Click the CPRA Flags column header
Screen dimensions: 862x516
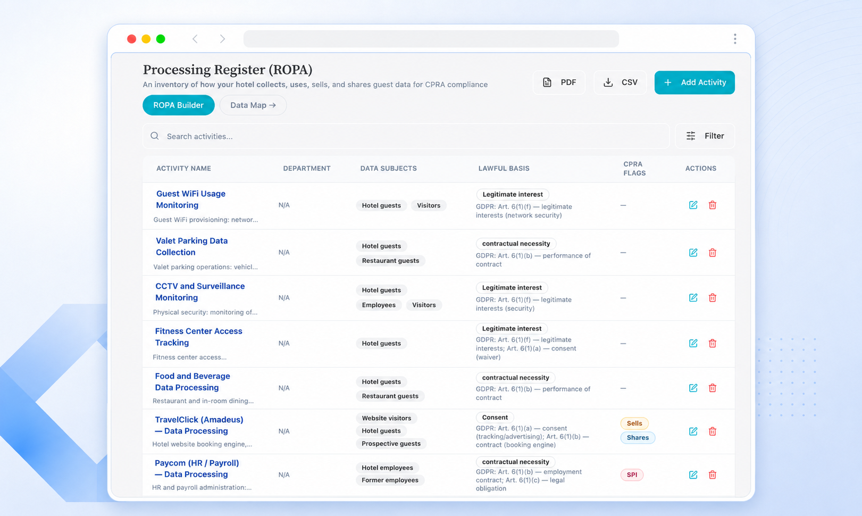[x=634, y=168]
